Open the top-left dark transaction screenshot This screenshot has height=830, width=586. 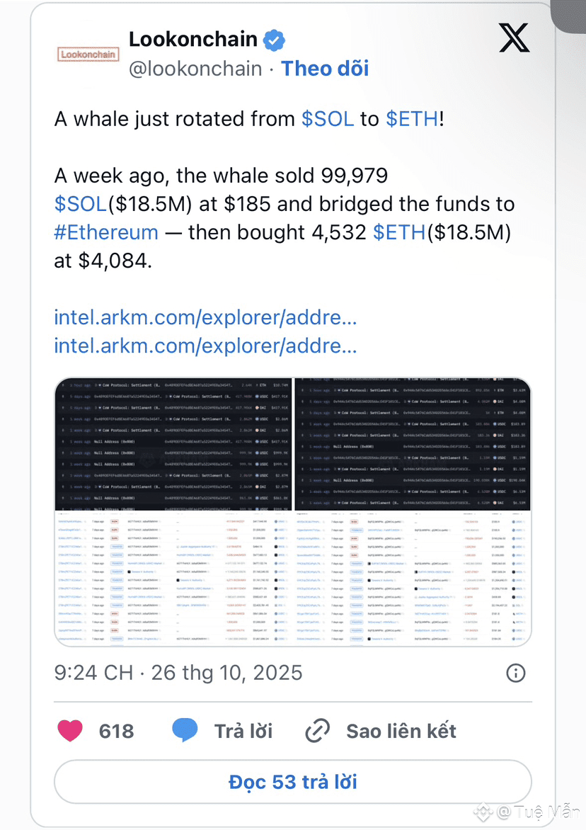pos(173,444)
